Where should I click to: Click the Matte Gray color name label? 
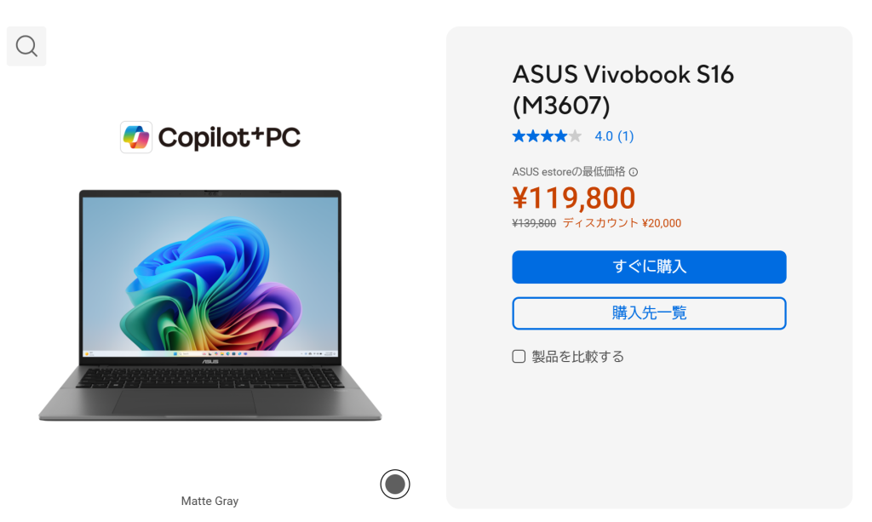pos(209,501)
